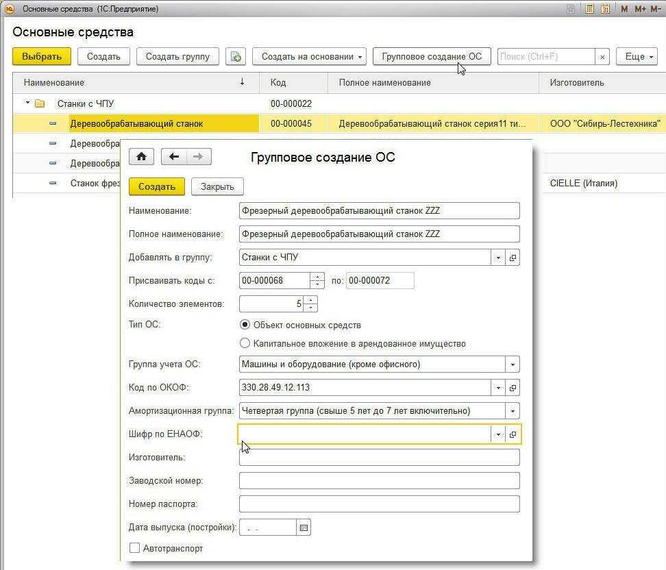Select the Объект основных средств radio option
The height and width of the screenshot is (570, 666).
coord(245,325)
